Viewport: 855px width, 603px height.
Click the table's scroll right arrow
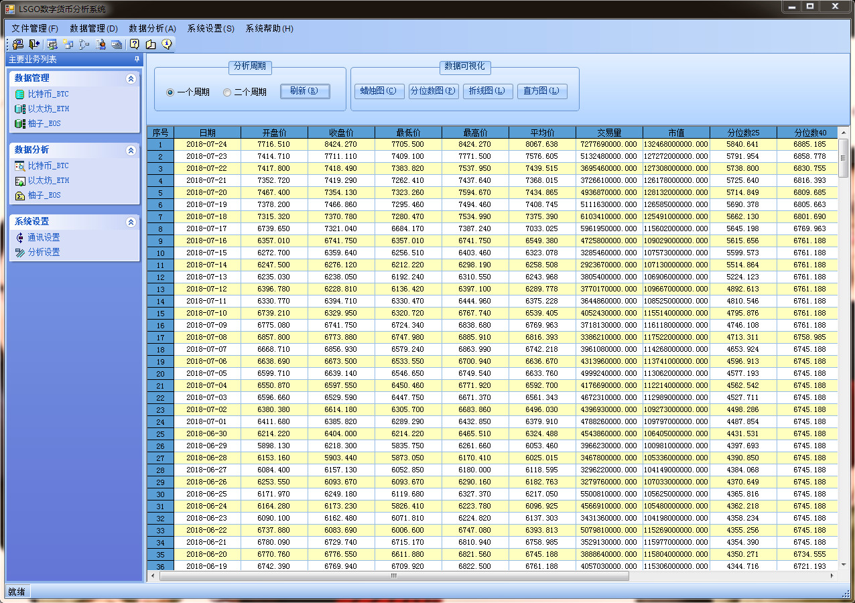tap(832, 576)
